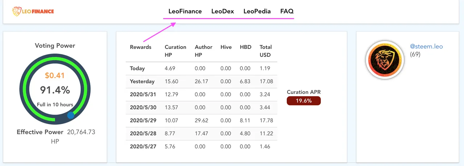Open the LeoFinance menu item
The height and width of the screenshot is (166, 464).
coord(185,11)
